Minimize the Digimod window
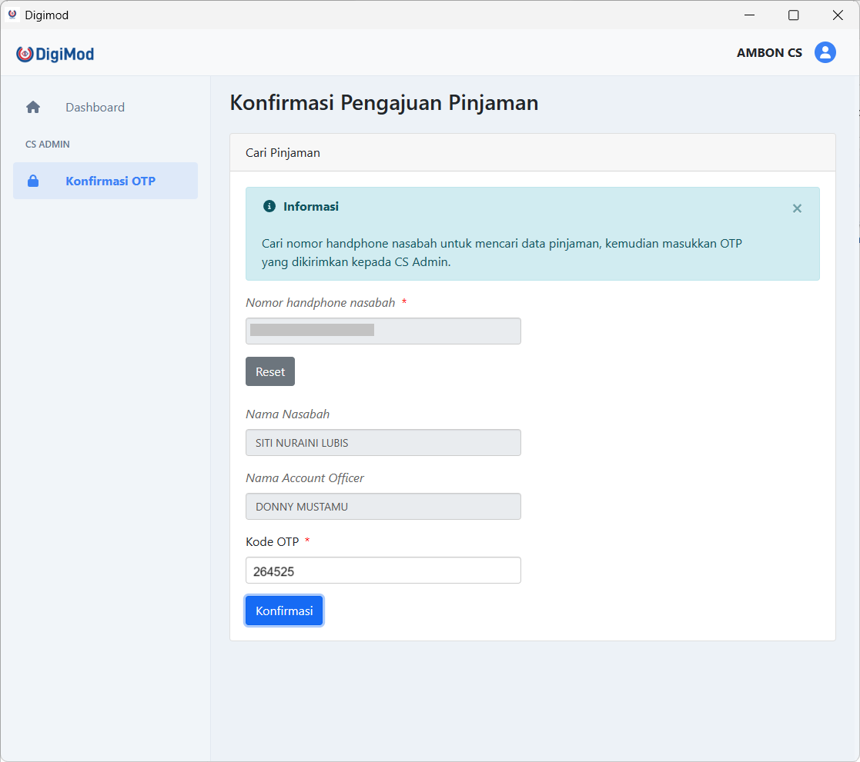The height and width of the screenshot is (762, 860). pyautogui.click(x=748, y=15)
